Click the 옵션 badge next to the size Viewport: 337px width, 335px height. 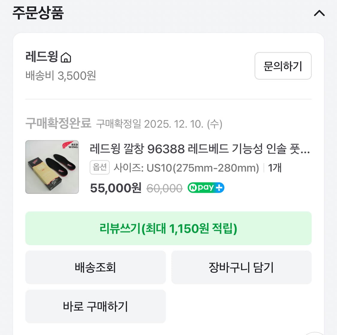(x=100, y=167)
